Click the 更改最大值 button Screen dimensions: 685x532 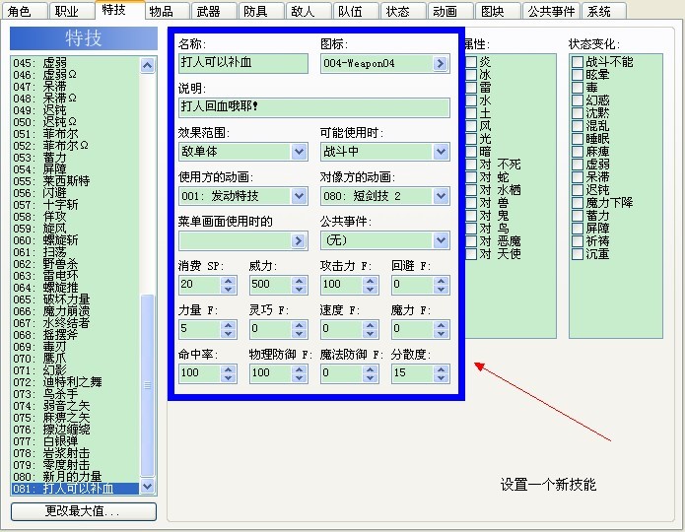[84, 511]
